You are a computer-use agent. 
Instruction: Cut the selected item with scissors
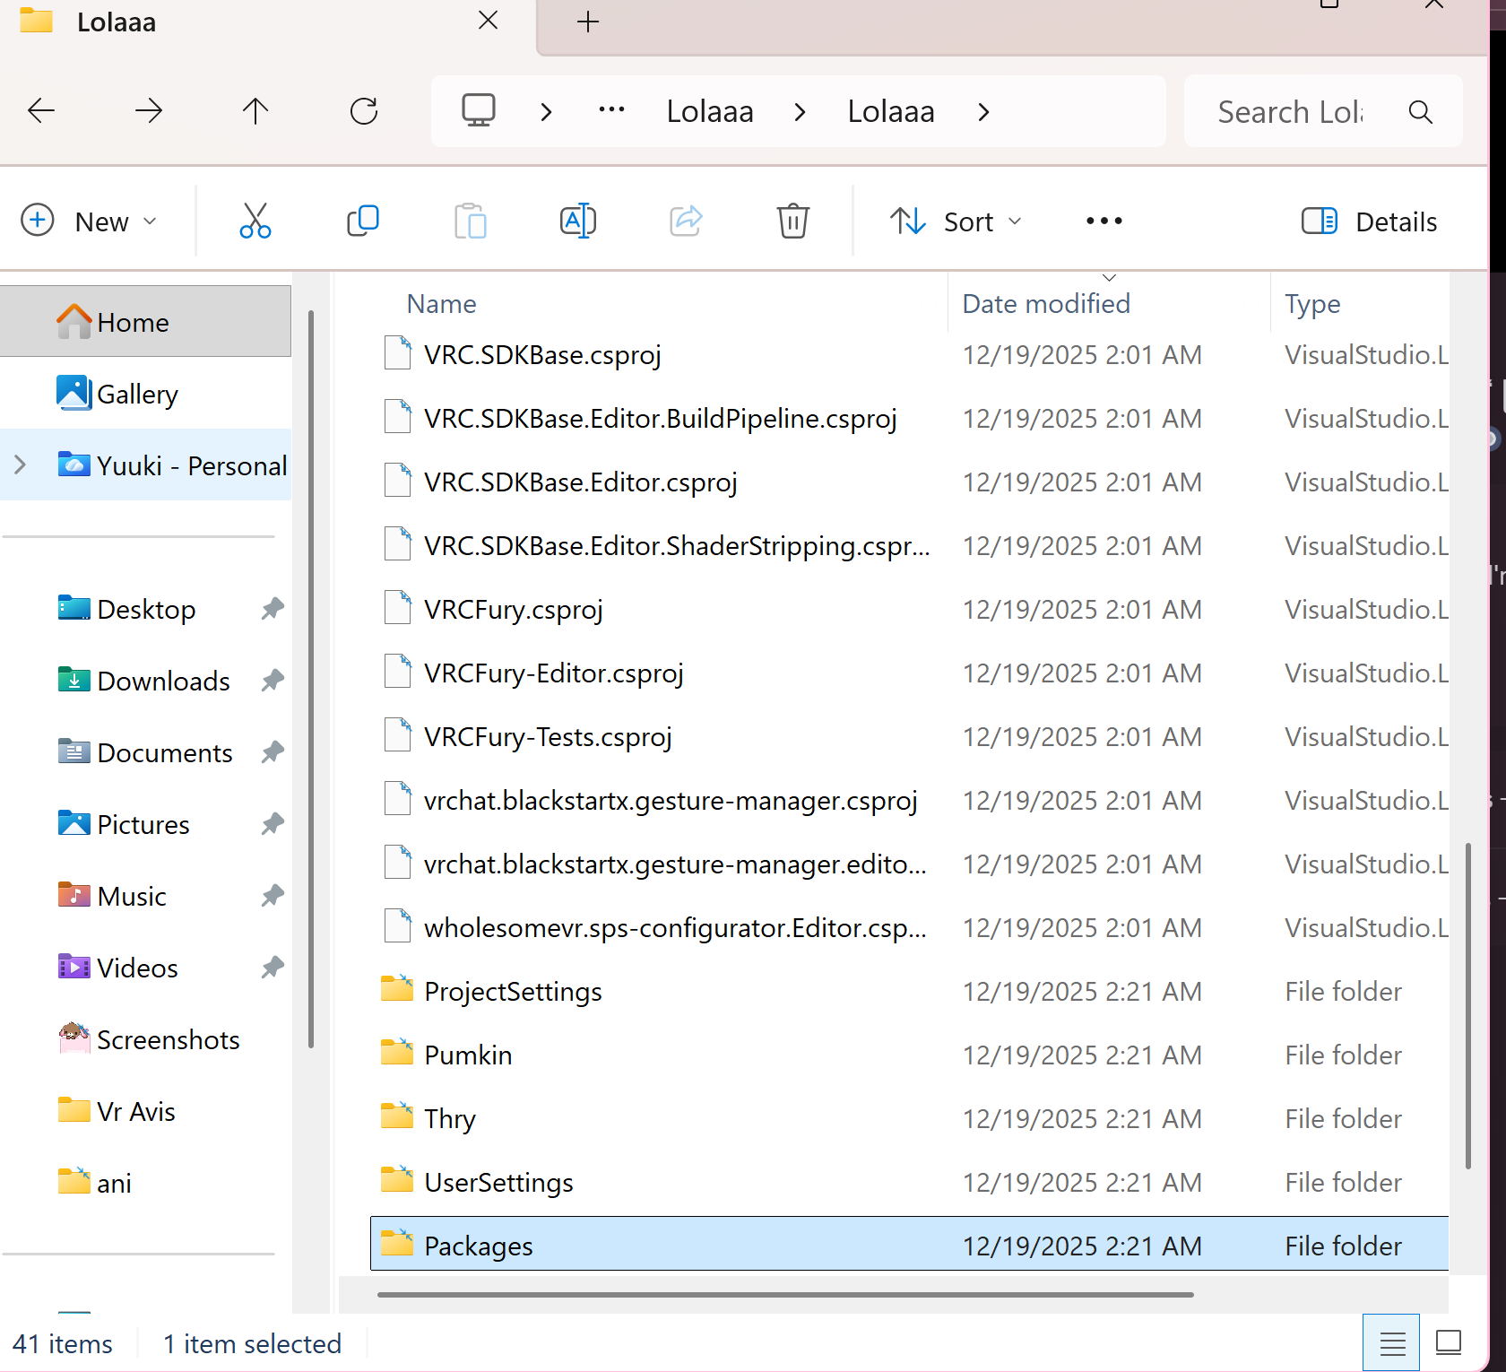(255, 221)
